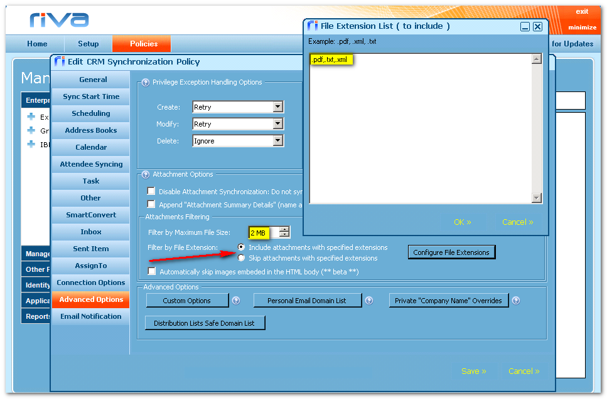607x399 pixels.
Task: Switch to the Sent Item tab
Action: pyautogui.click(x=90, y=249)
